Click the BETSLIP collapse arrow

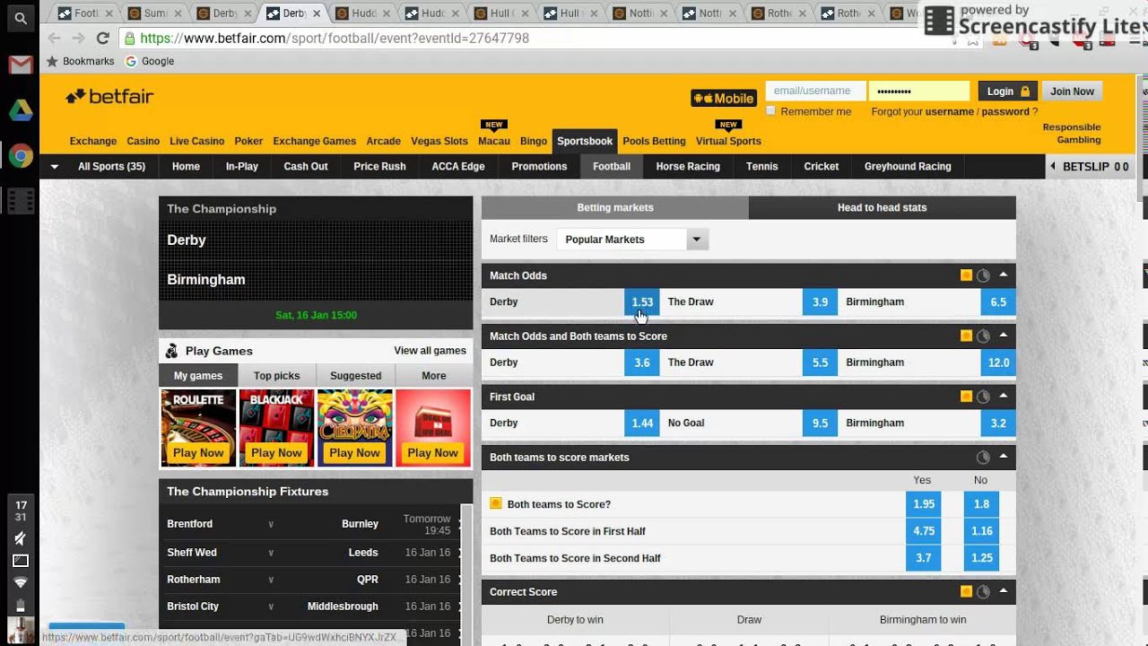pyautogui.click(x=1053, y=166)
